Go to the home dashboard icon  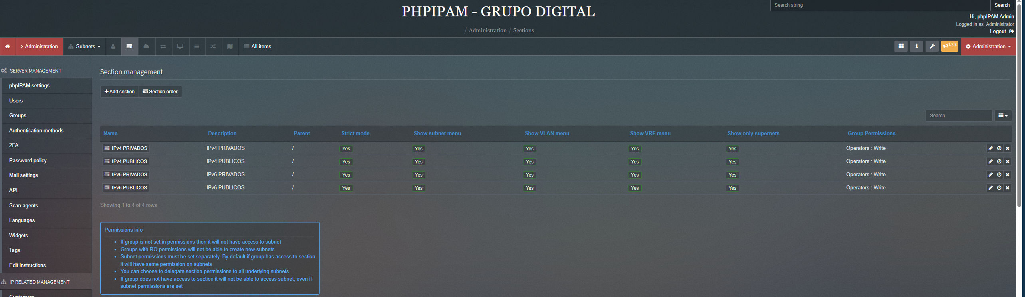8,47
